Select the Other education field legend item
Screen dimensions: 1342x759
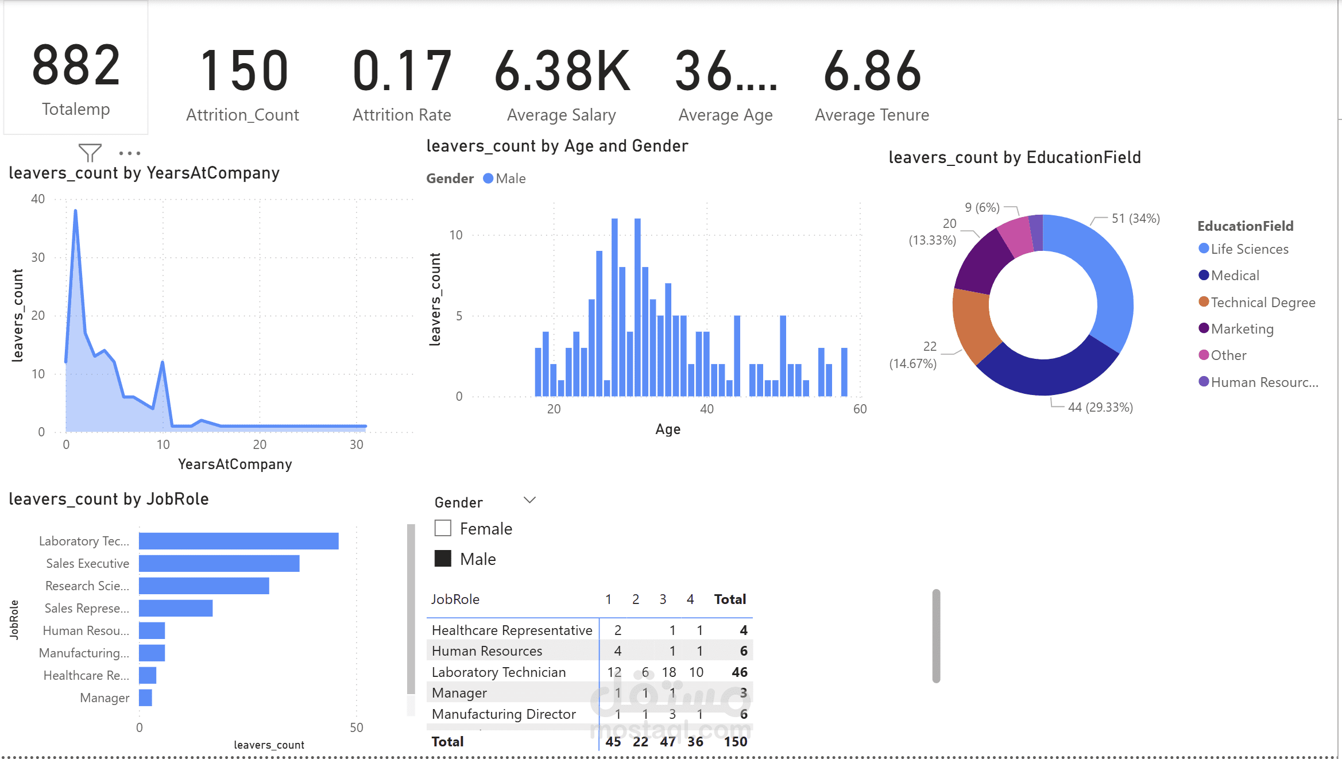(1228, 355)
